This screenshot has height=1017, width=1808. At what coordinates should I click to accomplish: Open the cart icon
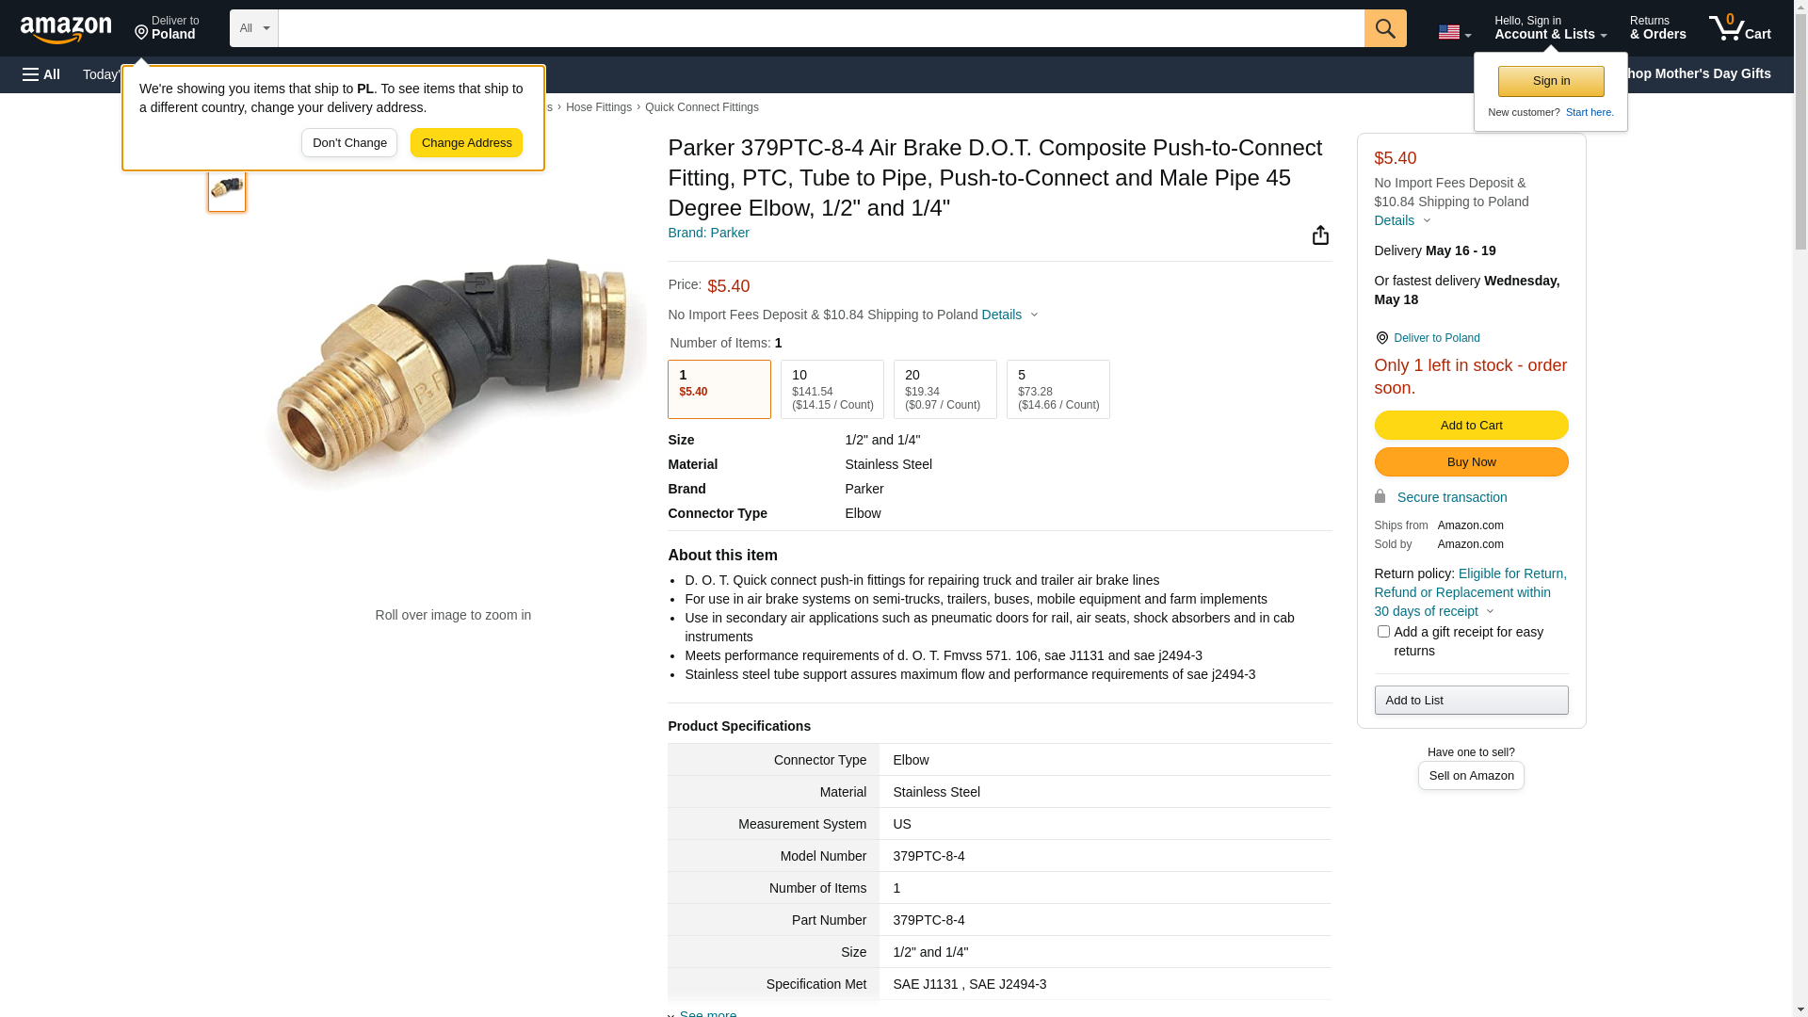(1738, 28)
